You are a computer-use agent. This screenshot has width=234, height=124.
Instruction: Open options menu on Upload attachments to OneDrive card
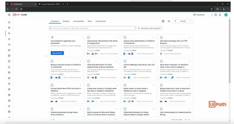(x=153, y=38)
